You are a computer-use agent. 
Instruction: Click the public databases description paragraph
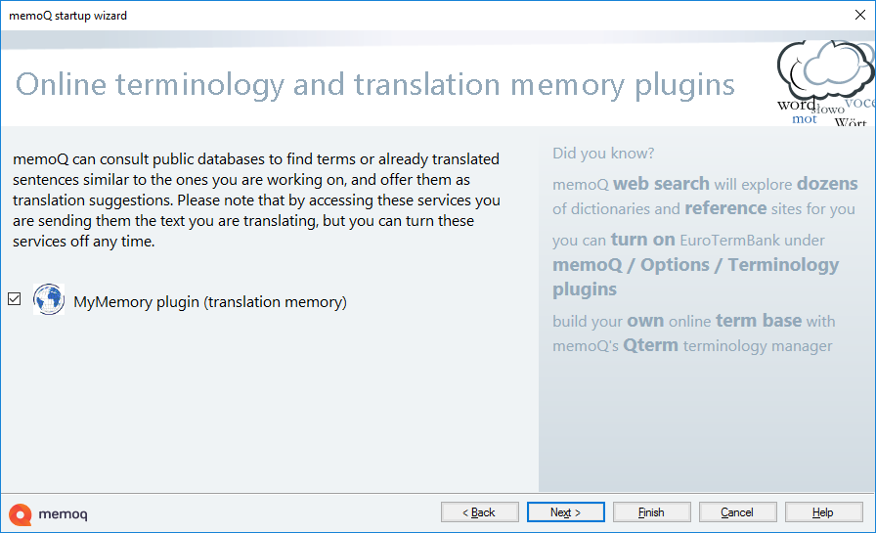click(x=256, y=200)
